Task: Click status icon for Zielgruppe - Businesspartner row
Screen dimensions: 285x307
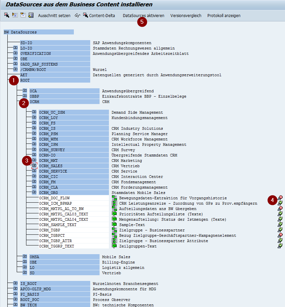Action: coord(280,229)
